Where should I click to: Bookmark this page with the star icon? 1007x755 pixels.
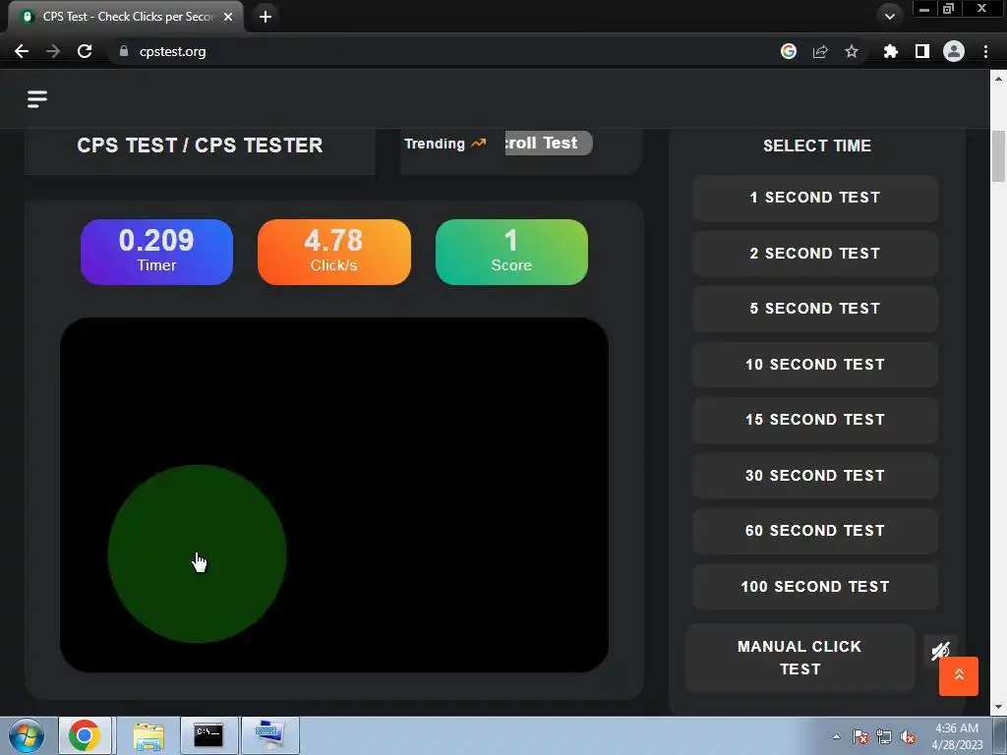pos(852,51)
